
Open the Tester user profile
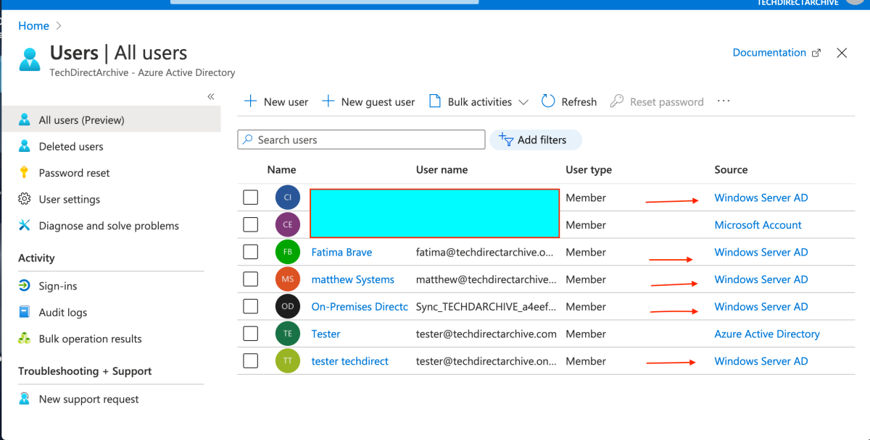(326, 334)
